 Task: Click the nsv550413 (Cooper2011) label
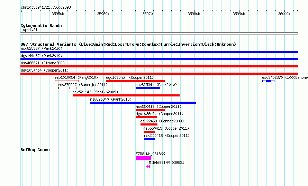tap(158, 106)
